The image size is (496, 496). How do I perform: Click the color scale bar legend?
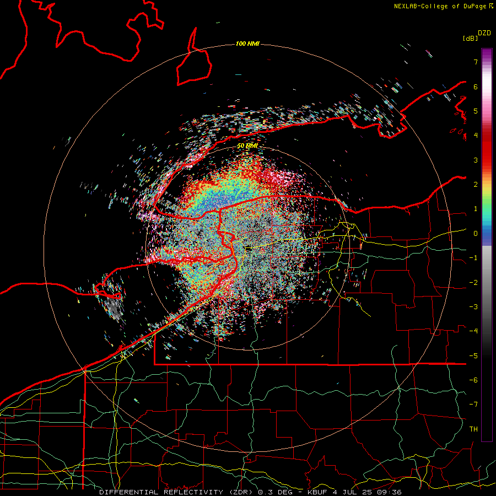pos(487,245)
